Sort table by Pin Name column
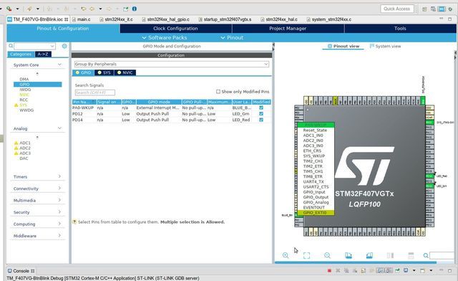Screen dimensions: 458x281 coord(84,102)
